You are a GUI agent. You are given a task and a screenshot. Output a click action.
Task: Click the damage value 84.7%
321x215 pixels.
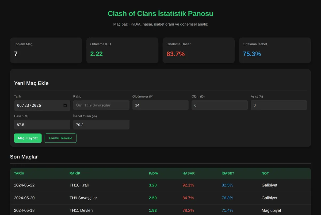coord(188,198)
